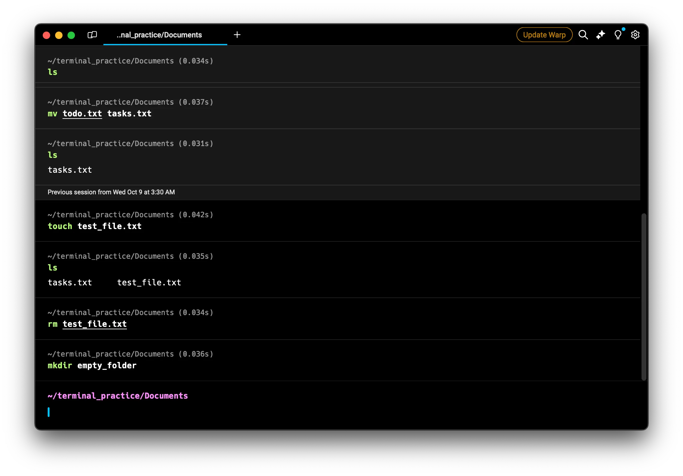The image size is (683, 476).
Task: Click the test_file.txt output in ls
Action: coord(149,283)
